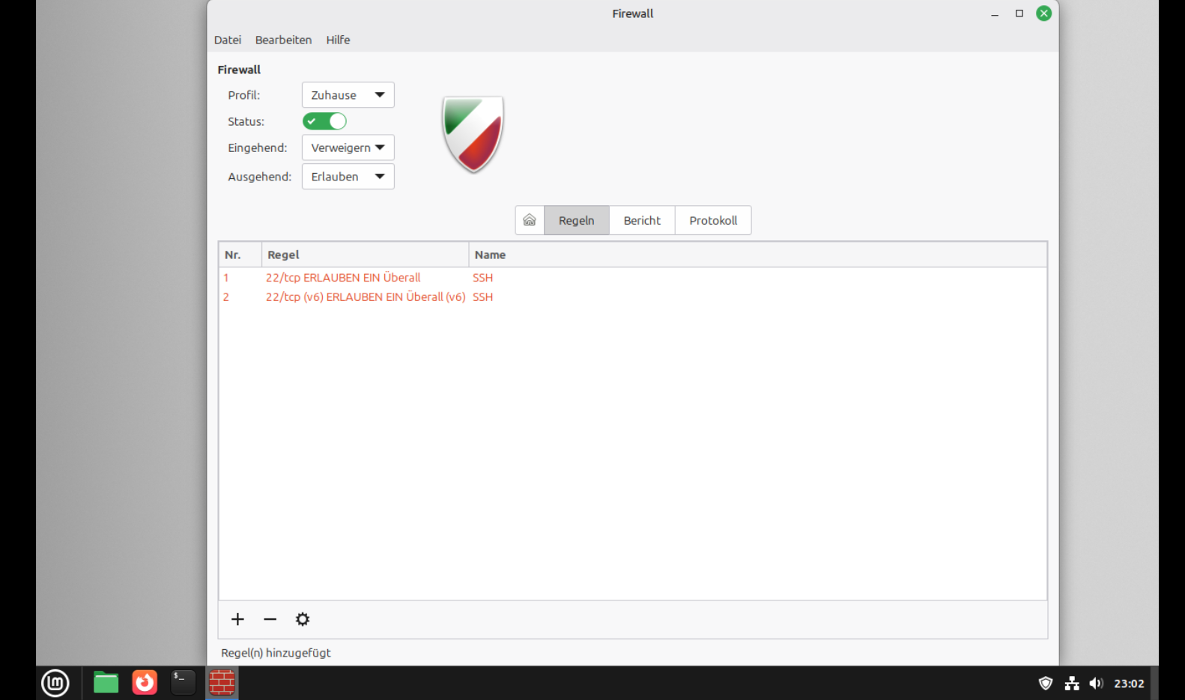
Task: Click the SSH name in row 2
Action: [483, 297]
